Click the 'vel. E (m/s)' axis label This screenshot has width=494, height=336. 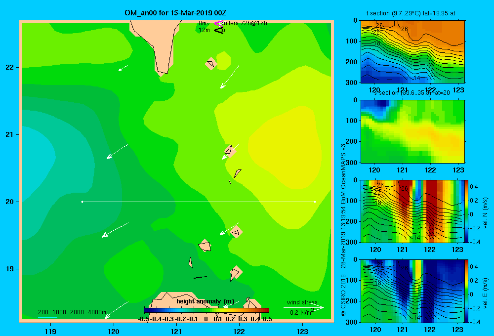click(x=485, y=293)
